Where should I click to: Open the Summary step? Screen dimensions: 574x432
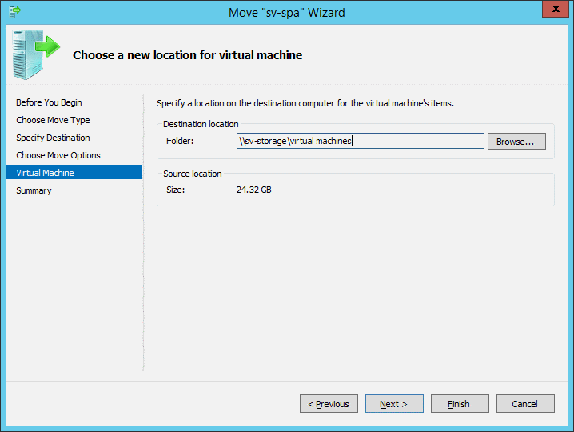point(34,190)
